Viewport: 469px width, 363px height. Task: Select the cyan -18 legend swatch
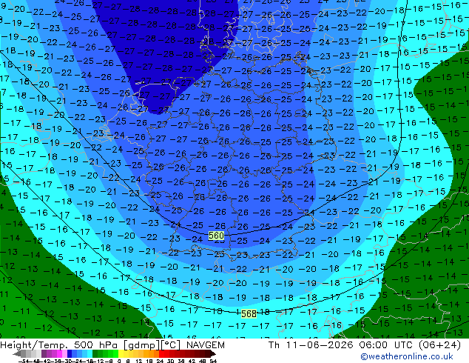(90, 353)
